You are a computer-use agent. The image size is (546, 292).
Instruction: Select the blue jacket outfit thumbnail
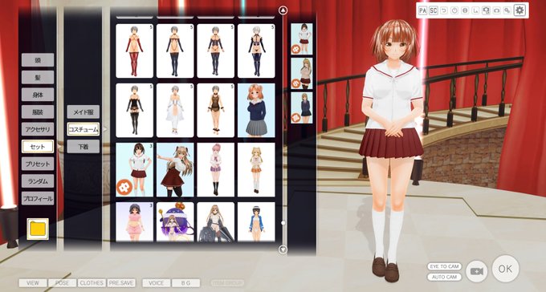(x=256, y=221)
